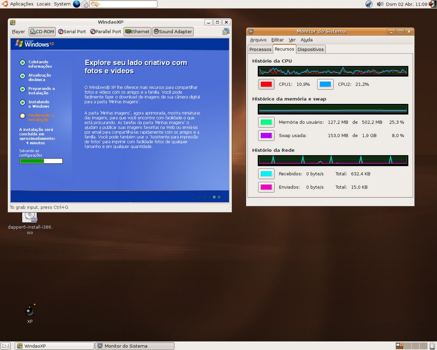
Task: Click the Monitor do Sistema window menu icon
Action: point(251,32)
